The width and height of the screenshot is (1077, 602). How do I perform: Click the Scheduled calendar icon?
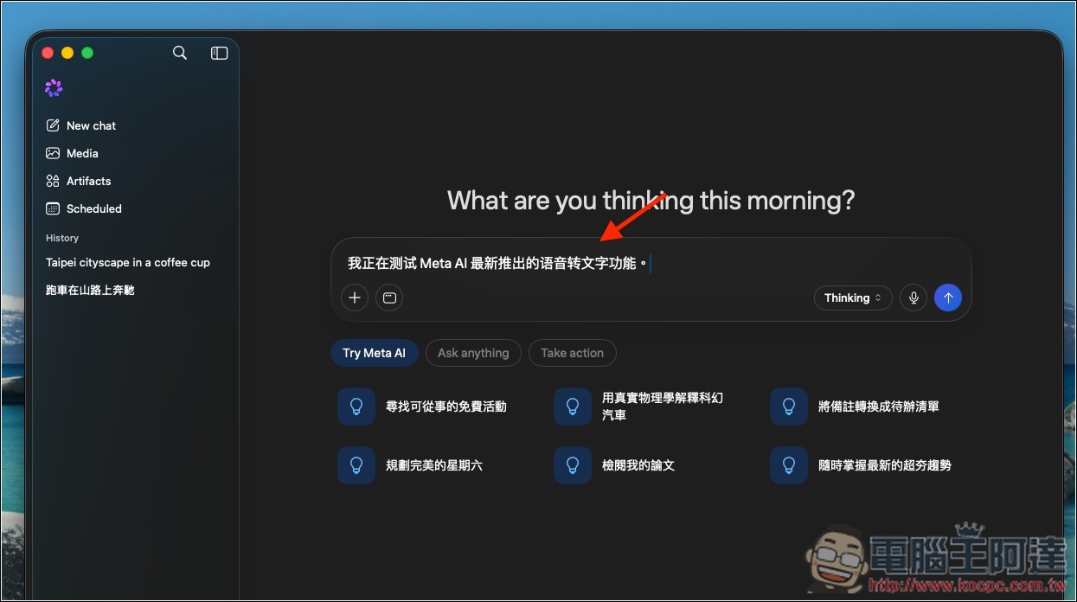click(53, 208)
